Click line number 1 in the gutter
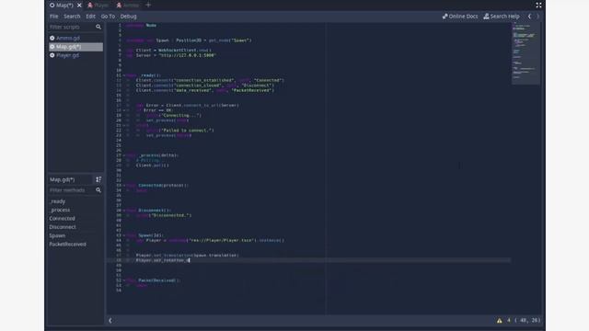 pyautogui.click(x=120, y=25)
